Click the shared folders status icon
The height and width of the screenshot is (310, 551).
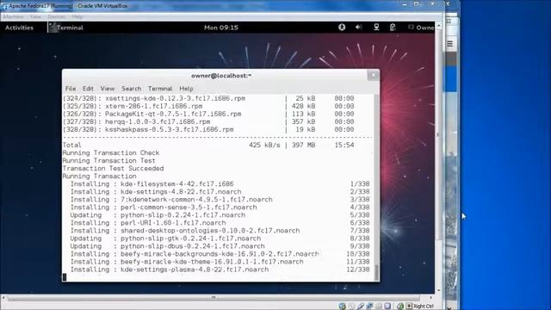click(x=379, y=307)
